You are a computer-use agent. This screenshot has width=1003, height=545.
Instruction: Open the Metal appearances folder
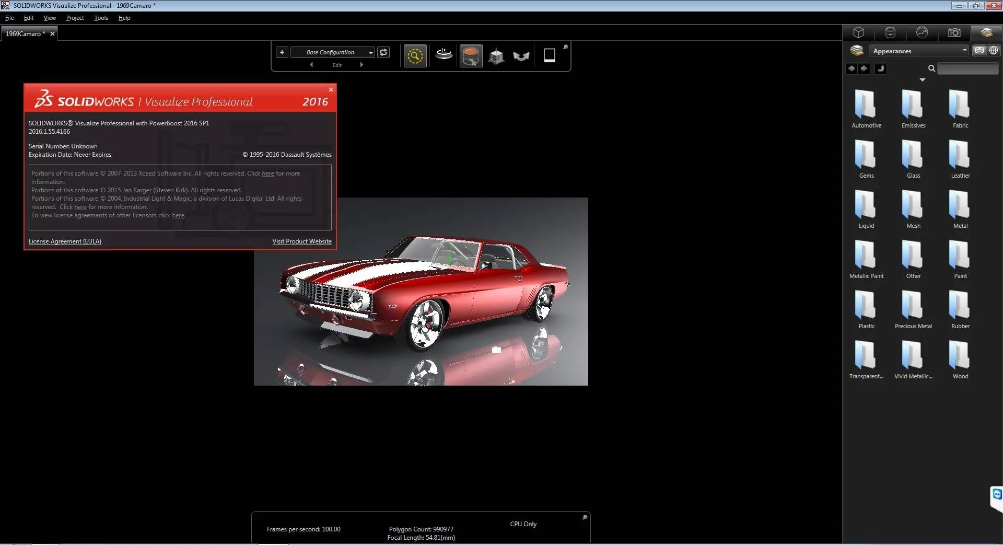coord(960,209)
